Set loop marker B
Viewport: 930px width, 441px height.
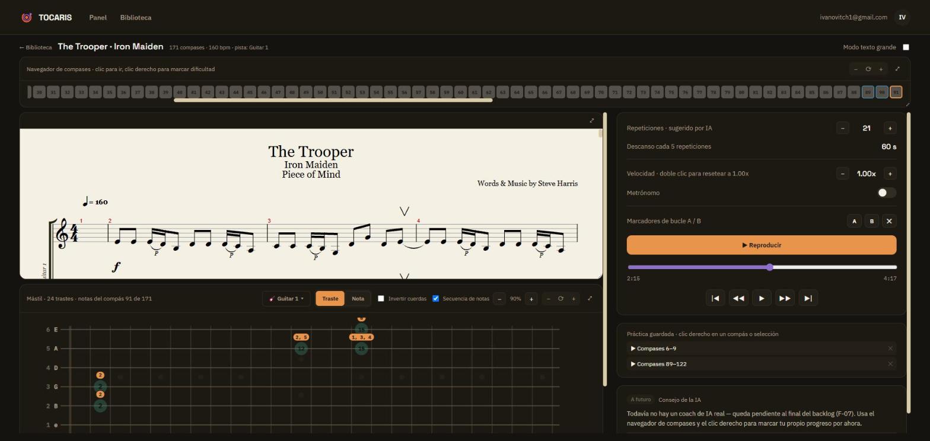[x=871, y=221]
